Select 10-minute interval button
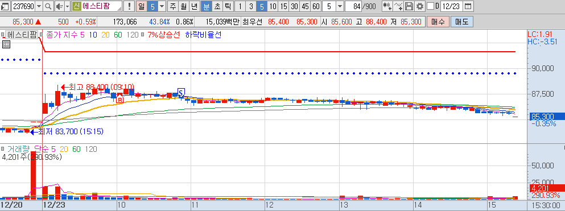The image size is (565, 211). 273,6
